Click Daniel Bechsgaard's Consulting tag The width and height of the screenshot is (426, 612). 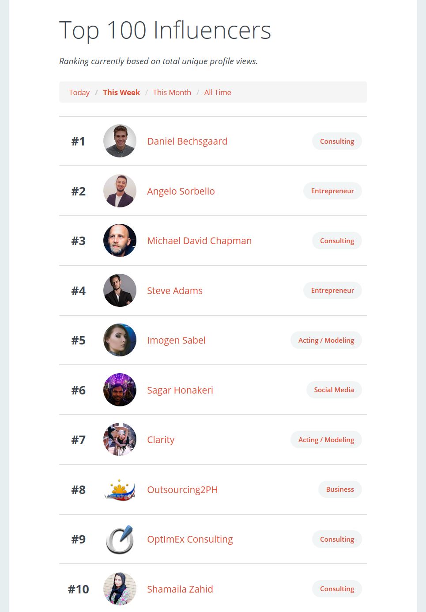tap(337, 142)
